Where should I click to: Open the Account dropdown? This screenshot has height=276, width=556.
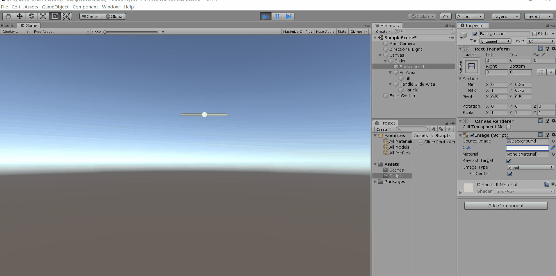[470, 17]
